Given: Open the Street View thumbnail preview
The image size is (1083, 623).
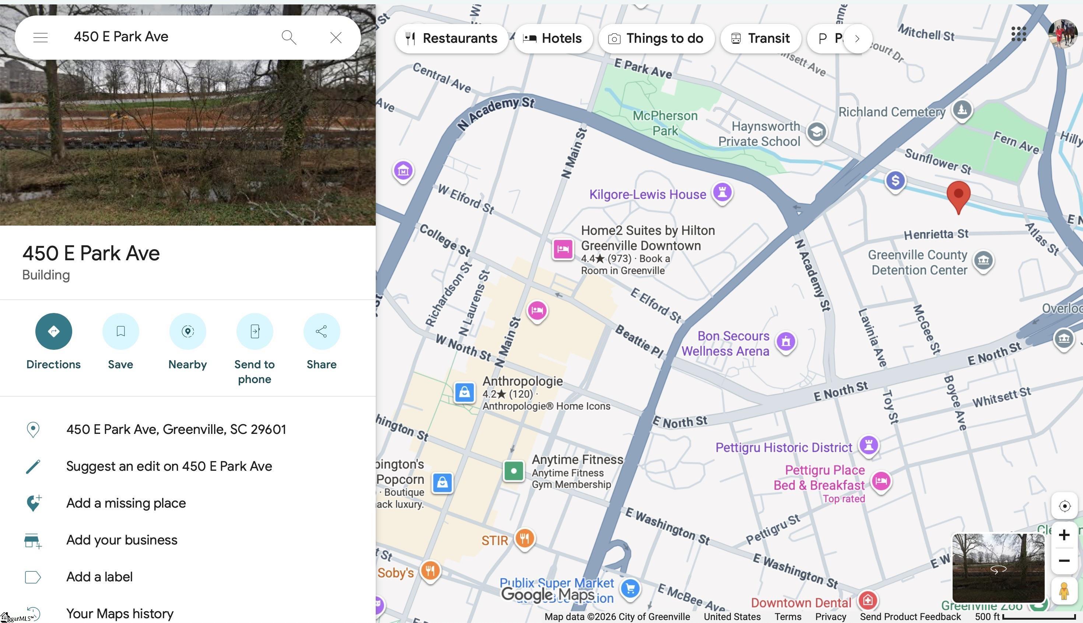Looking at the screenshot, I should point(998,567).
